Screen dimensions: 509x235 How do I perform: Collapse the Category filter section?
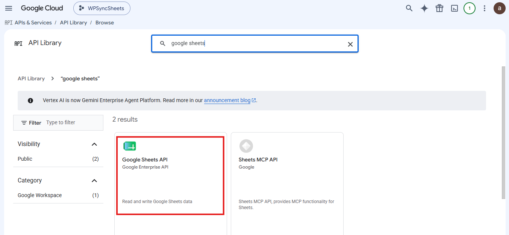pyautogui.click(x=94, y=181)
